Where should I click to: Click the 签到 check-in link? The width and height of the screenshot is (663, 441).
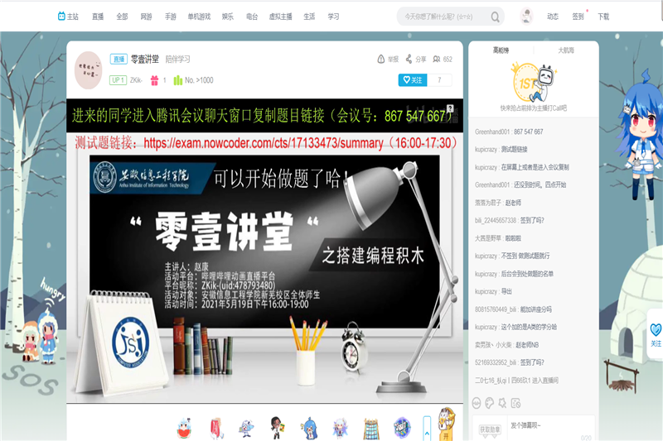click(x=578, y=16)
